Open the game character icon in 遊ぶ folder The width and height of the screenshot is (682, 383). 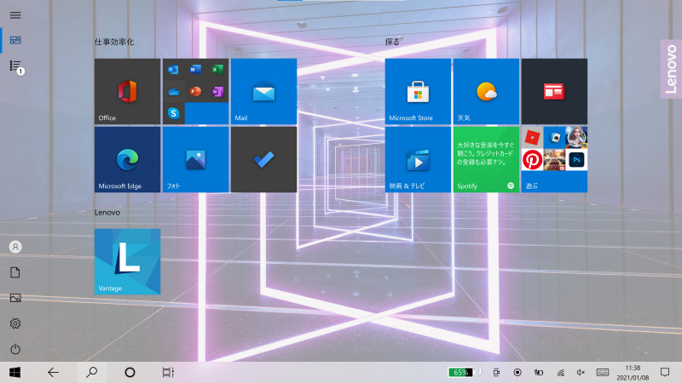[577, 138]
